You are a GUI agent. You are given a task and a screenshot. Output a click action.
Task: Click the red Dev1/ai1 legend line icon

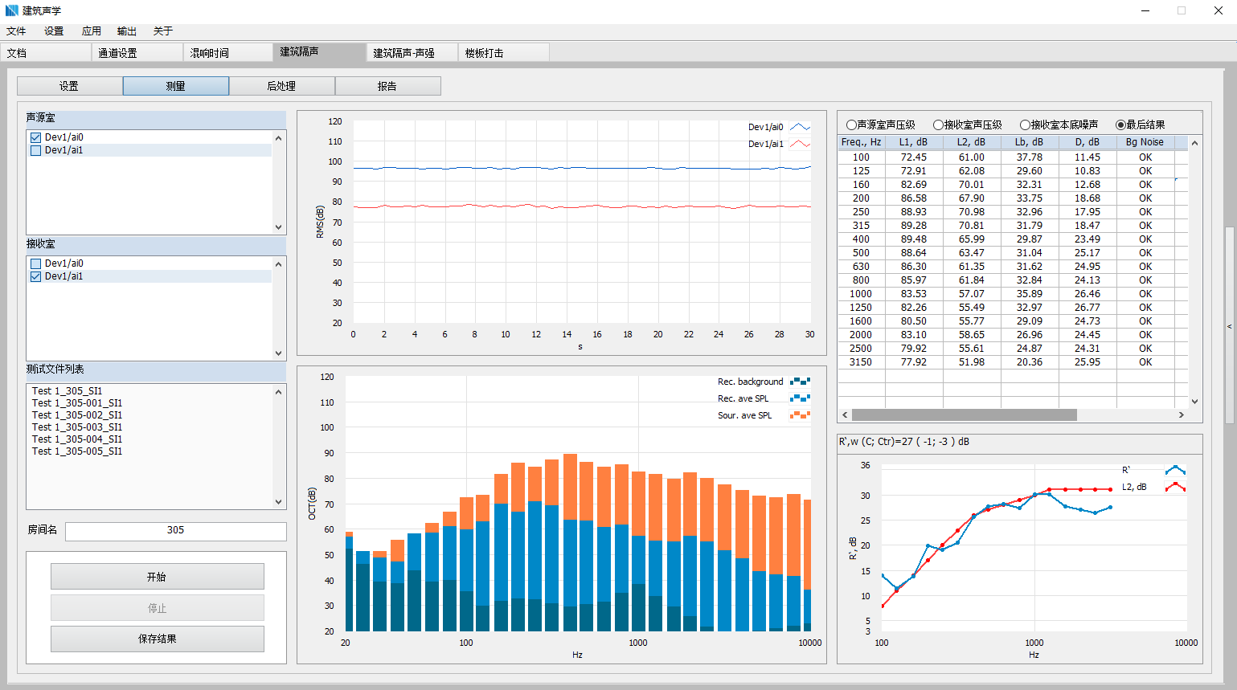pos(800,144)
